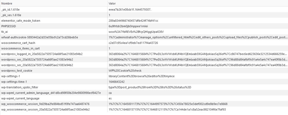The height and width of the screenshot is (115, 288).
Task: Select wp-wpml_current_admin_language cookie row
Action: pos(144,93)
